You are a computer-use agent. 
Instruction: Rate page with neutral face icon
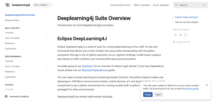pos(181,35)
